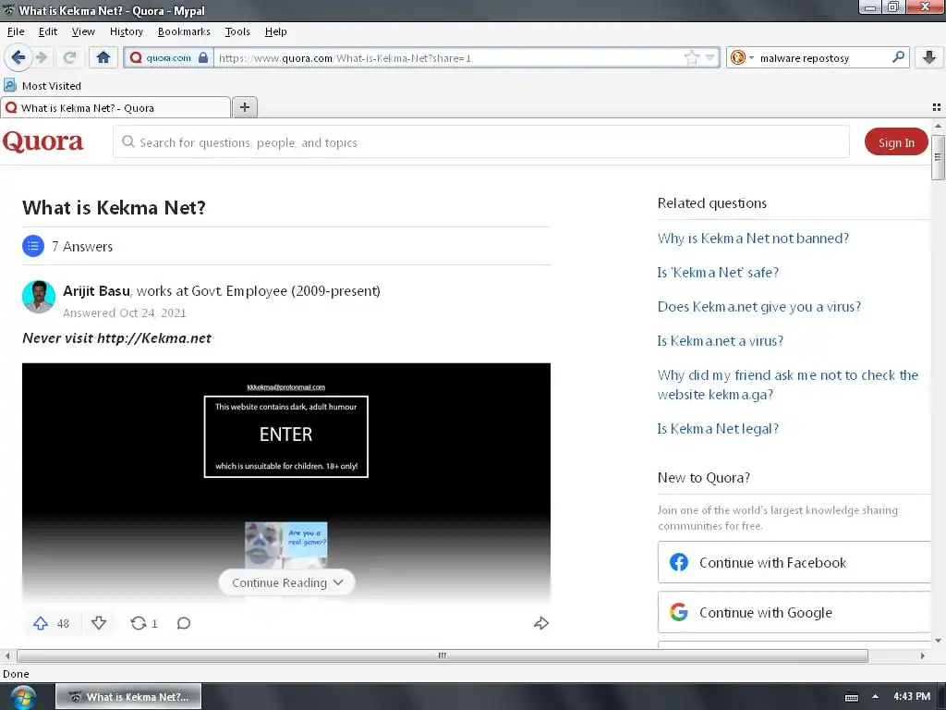Open the Most Visited bookmarks folder

pyautogui.click(x=42, y=86)
